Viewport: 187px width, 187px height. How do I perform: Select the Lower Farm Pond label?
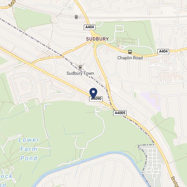coord(29,149)
